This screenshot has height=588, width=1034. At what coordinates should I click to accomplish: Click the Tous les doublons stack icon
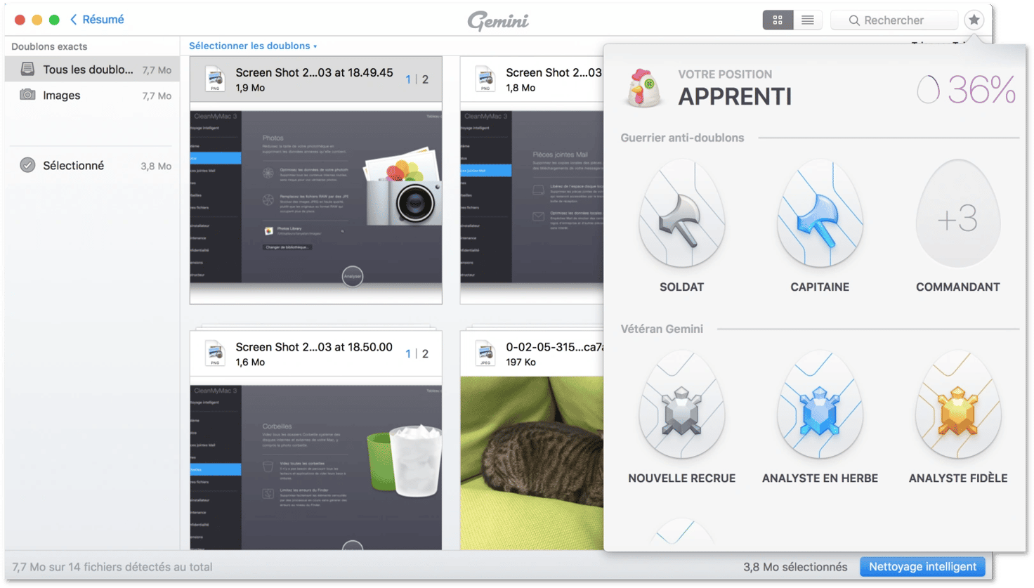tap(27, 69)
